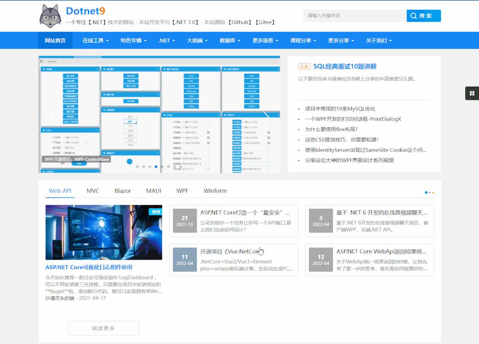Expand the 更多语言 dropdown menu
The height and width of the screenshot is (344, 479).
click(265, 40)
